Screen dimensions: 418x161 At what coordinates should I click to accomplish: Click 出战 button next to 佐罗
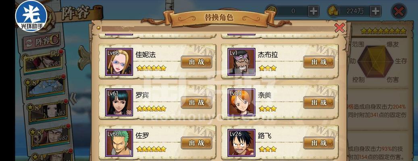196,143
